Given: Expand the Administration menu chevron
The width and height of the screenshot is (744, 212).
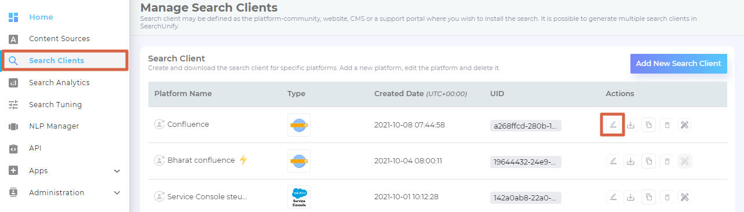Looking at the screenshot, I should coord(117,193).
